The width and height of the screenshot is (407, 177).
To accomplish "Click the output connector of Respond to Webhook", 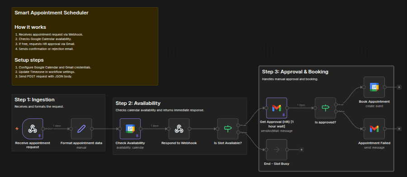I will (189, 129).
